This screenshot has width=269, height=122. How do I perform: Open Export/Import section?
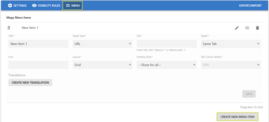click(x=250, y=6)
